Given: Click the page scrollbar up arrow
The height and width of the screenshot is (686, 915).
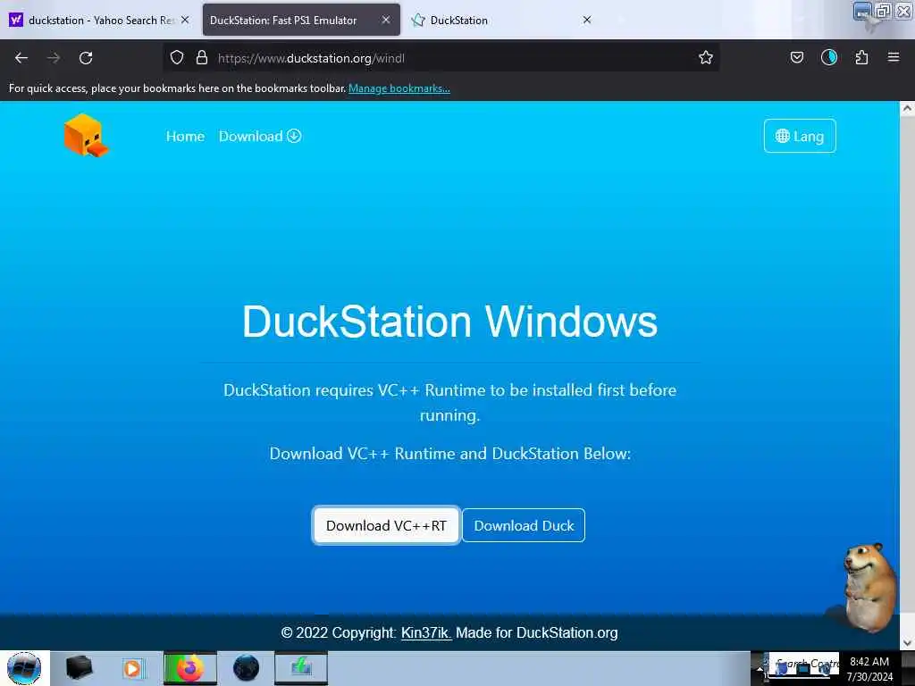Looking at the screenshot, I should pyautogui.click(x=907, y=108).
